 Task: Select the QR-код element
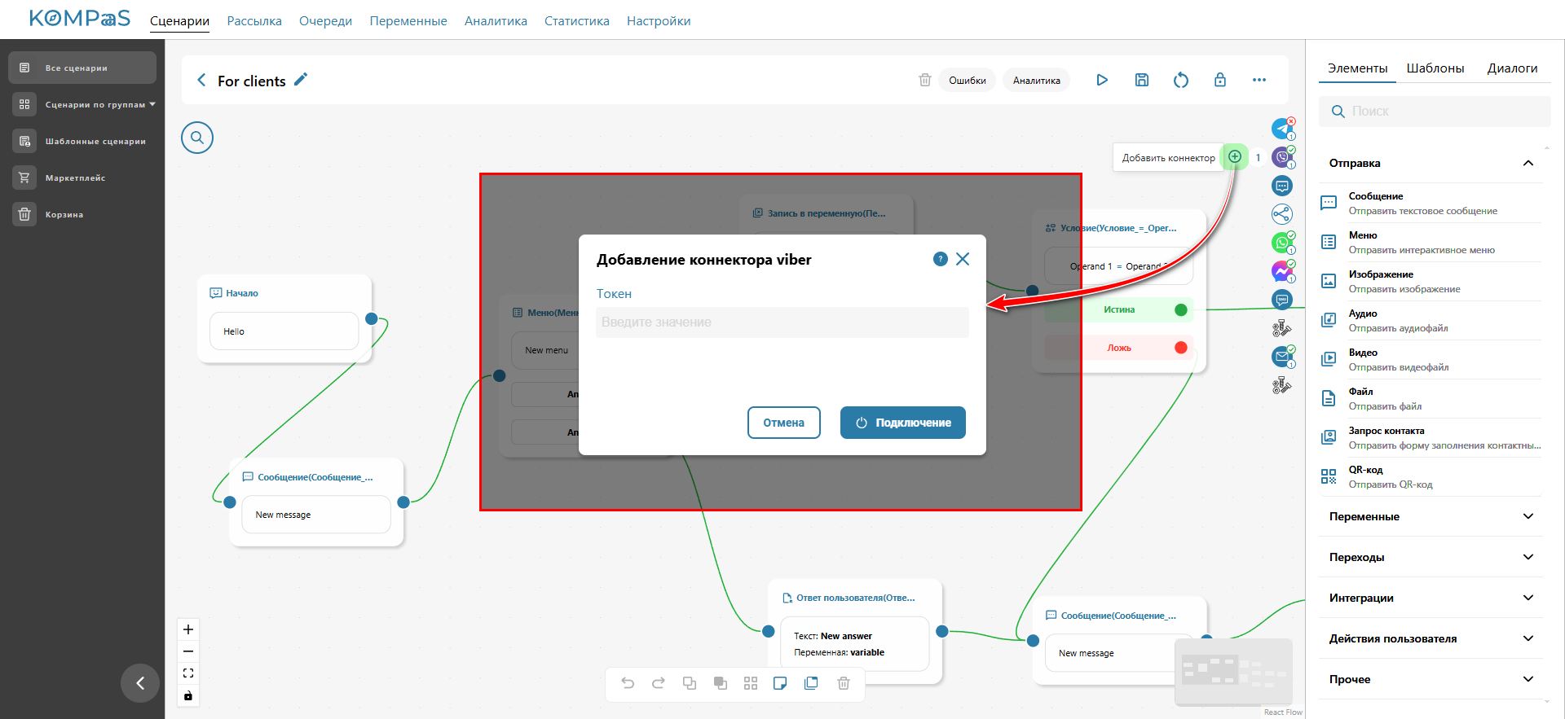point(1431,477)
